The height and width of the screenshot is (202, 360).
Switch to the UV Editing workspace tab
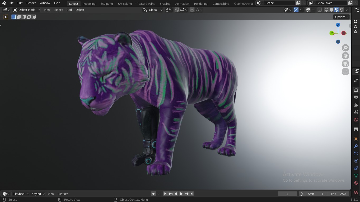click(x=125, y=4)
